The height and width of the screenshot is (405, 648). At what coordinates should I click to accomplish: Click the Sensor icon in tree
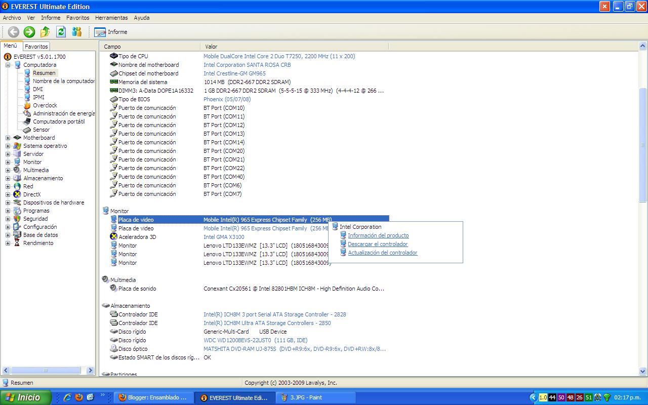pyautogui.click(x=27, y=130)
